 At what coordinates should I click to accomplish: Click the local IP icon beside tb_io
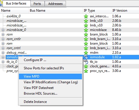(x=86, y=62)
